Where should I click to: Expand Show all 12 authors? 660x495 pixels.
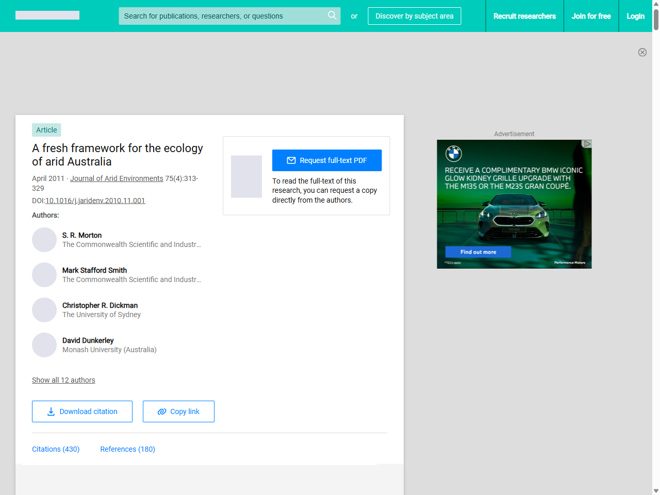(x=63, y=380)
